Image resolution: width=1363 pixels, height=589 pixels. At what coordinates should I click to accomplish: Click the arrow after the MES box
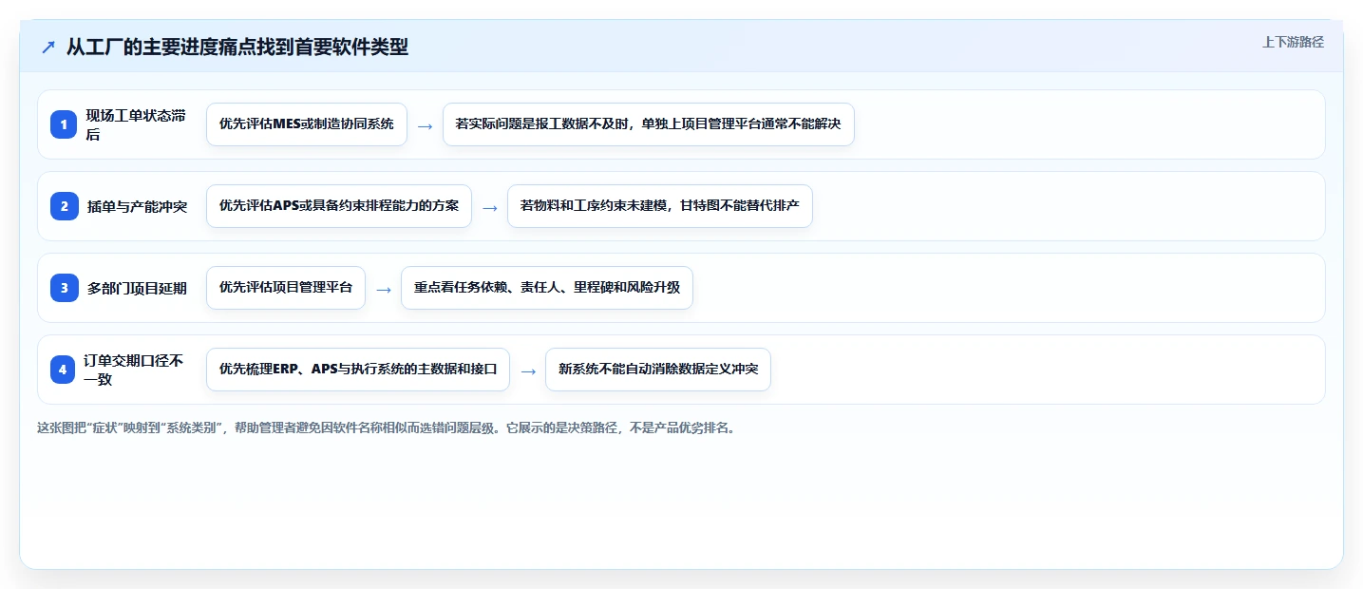tap(426, 125)
